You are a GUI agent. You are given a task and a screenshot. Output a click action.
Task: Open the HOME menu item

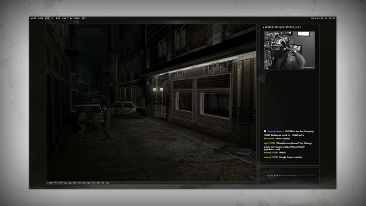[x=34, y=18]
